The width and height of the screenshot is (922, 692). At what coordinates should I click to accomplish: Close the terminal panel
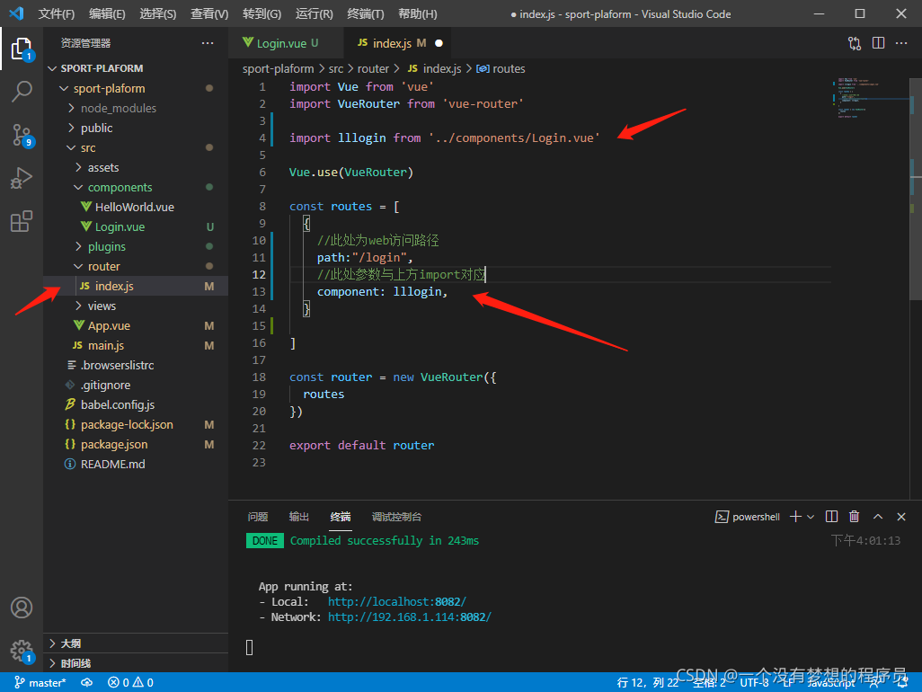coord(901,516)
